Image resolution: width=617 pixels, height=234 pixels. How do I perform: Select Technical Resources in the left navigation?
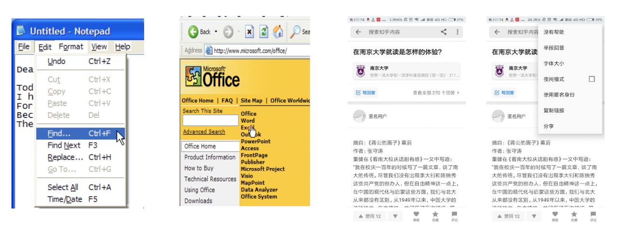point(210,179)
